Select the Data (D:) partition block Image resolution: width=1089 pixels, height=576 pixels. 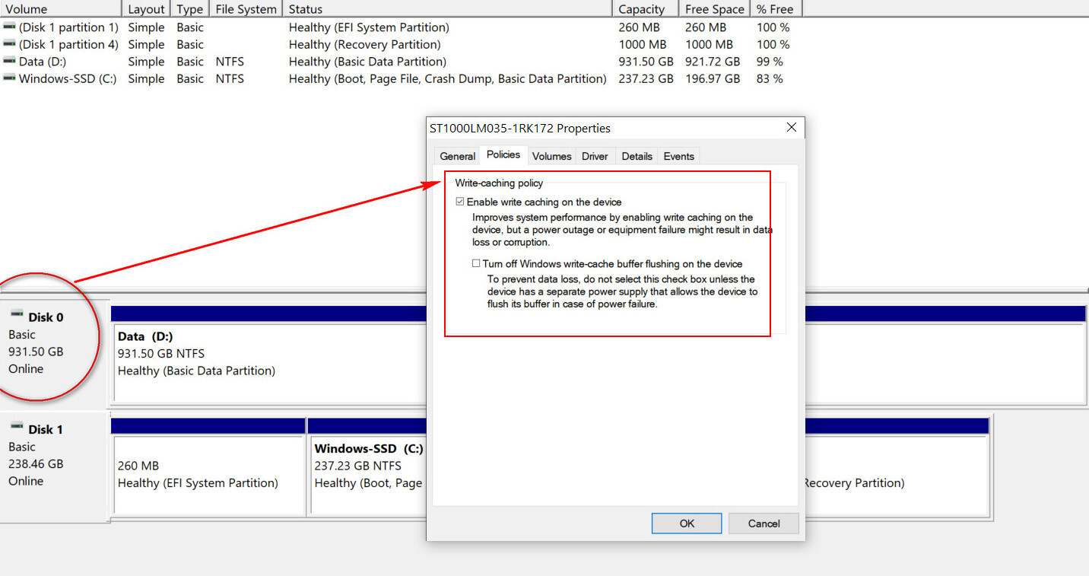coord(266,361)
